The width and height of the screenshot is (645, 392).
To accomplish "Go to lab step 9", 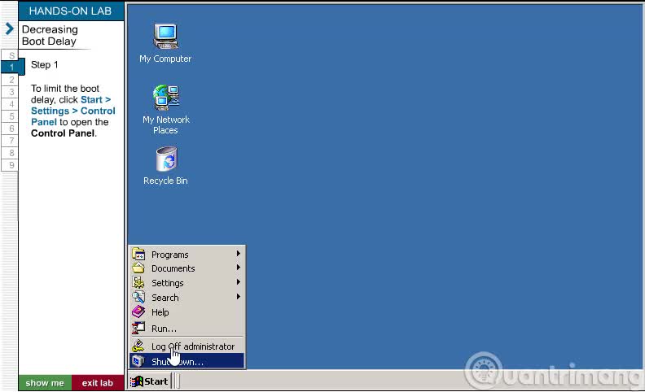I will (11, 165).
